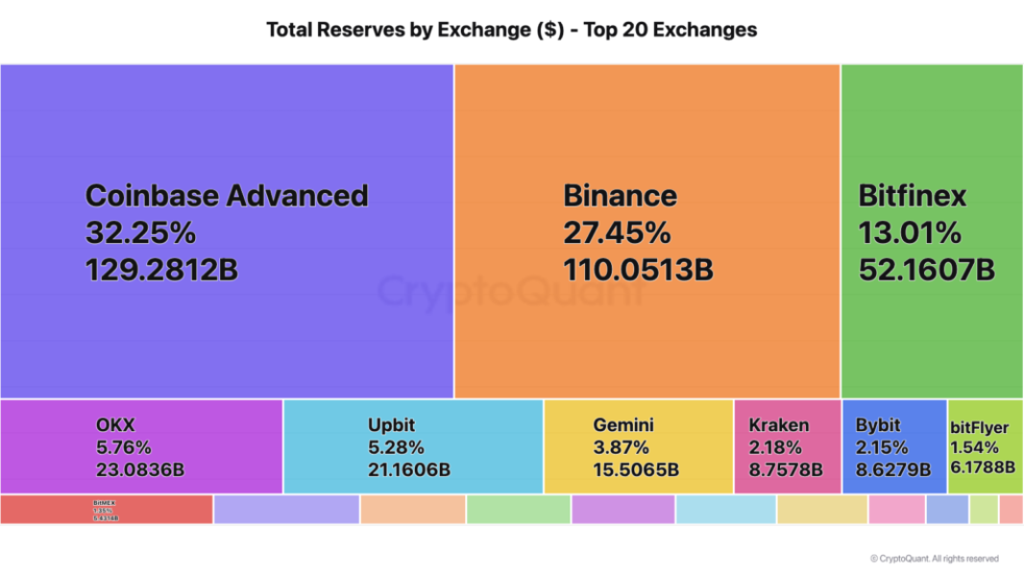Click the chart title about Total Reserves
This screenshot has width=1024, height=576.
(511, 30)
